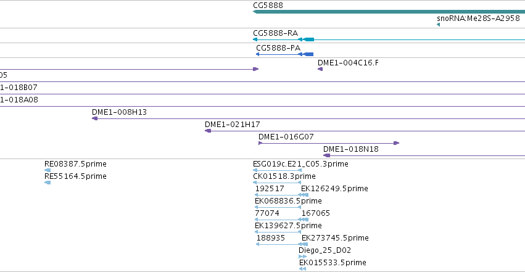Select EK068836.5prime EST feature
Image resolution: width=525 pixels, height=272 pixels.
pos(278,207)
